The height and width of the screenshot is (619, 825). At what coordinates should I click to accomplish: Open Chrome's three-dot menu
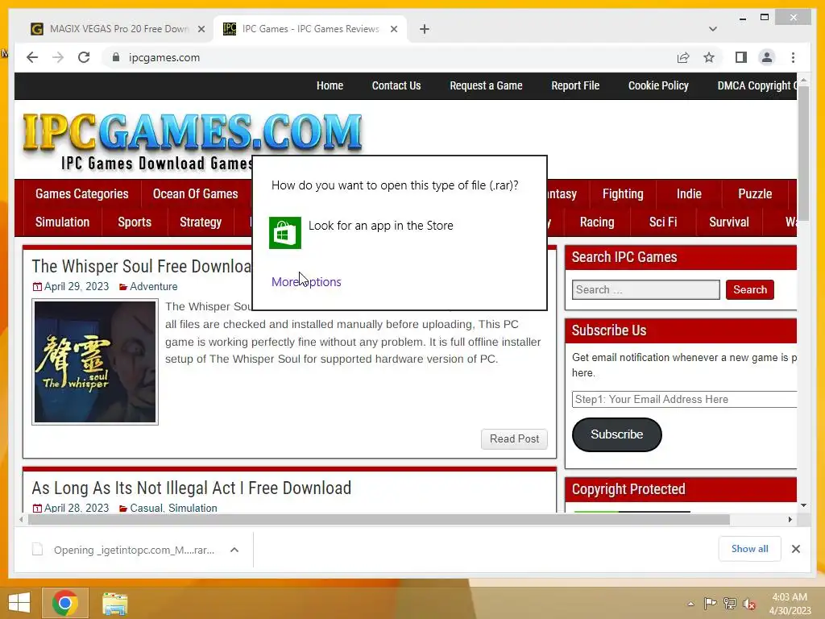click(793, 57)
